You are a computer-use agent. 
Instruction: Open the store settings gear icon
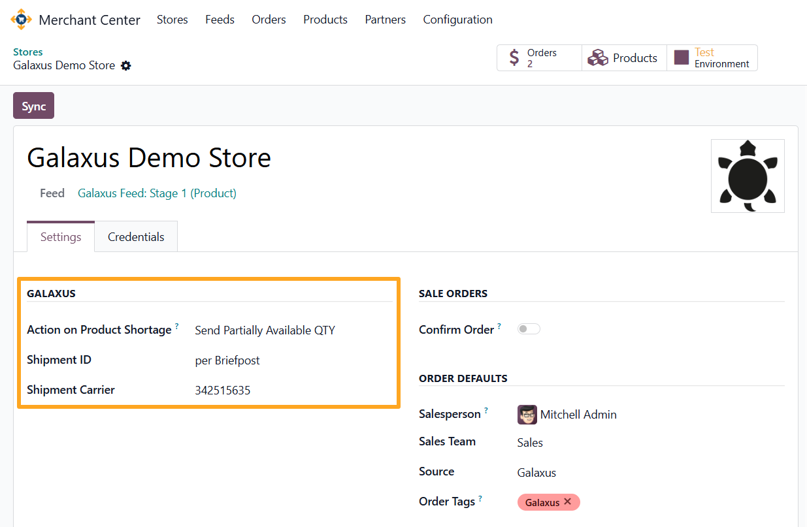pyautogui.click(x=126, y=65)
